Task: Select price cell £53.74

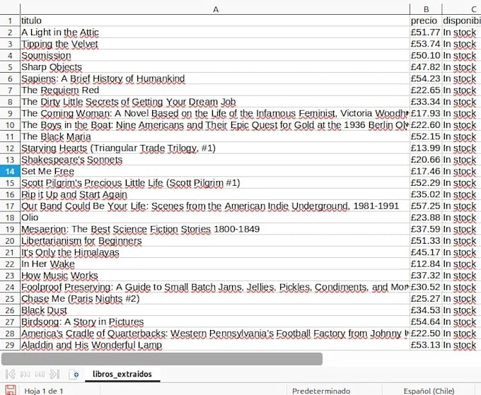Action: click(426, 44)
